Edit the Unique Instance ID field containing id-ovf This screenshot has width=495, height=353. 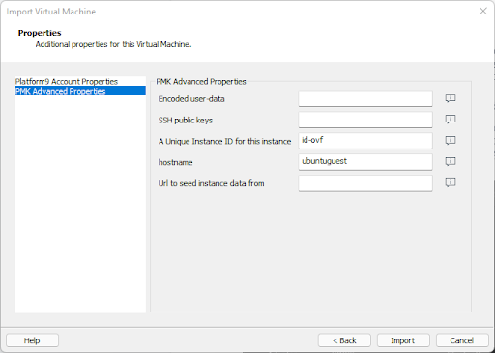[365, 141]
